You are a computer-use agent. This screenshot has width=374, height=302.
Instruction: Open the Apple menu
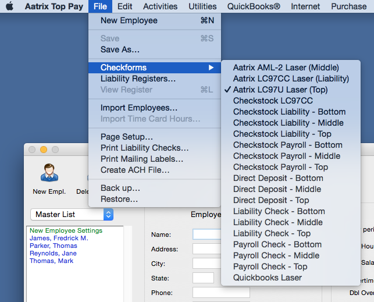pyautogui.click(x=9, y=6)
